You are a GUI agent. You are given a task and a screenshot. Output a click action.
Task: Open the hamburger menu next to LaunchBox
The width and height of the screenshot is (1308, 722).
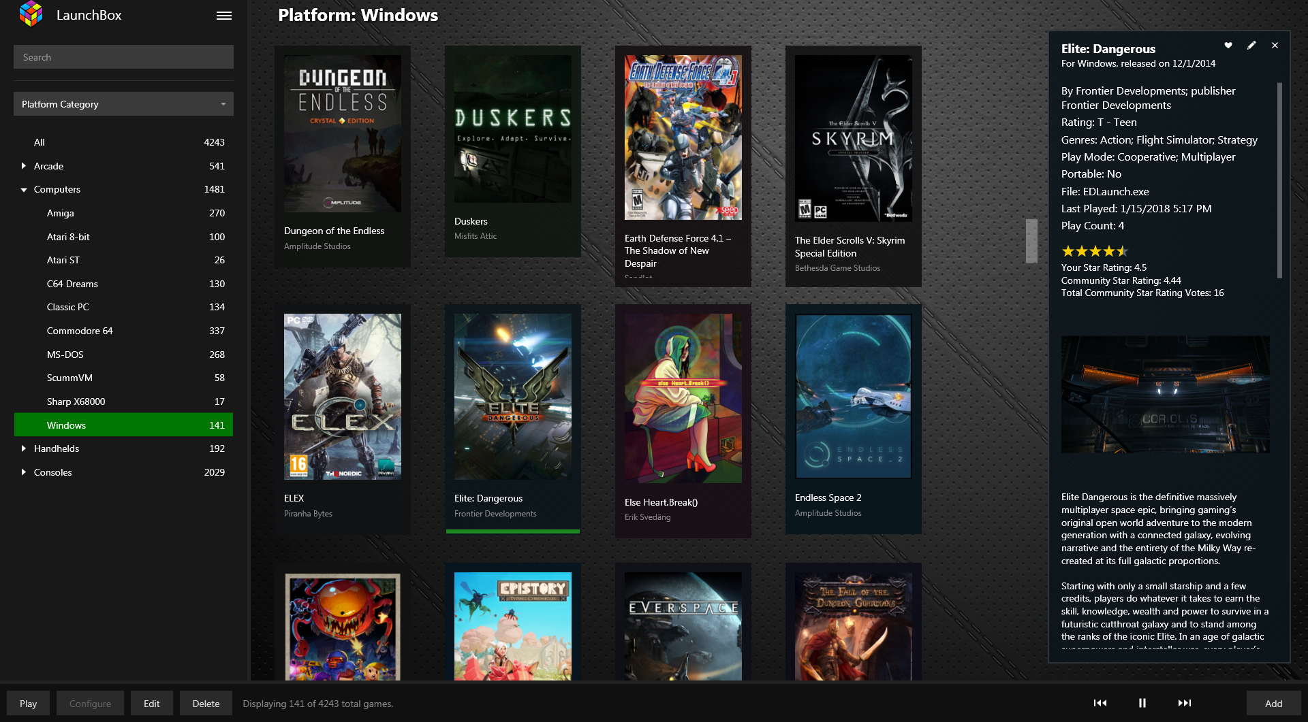[x=224, y=16]
